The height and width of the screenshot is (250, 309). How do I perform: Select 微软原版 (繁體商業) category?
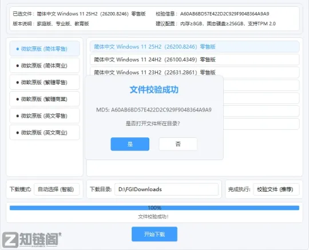point(45,99)
